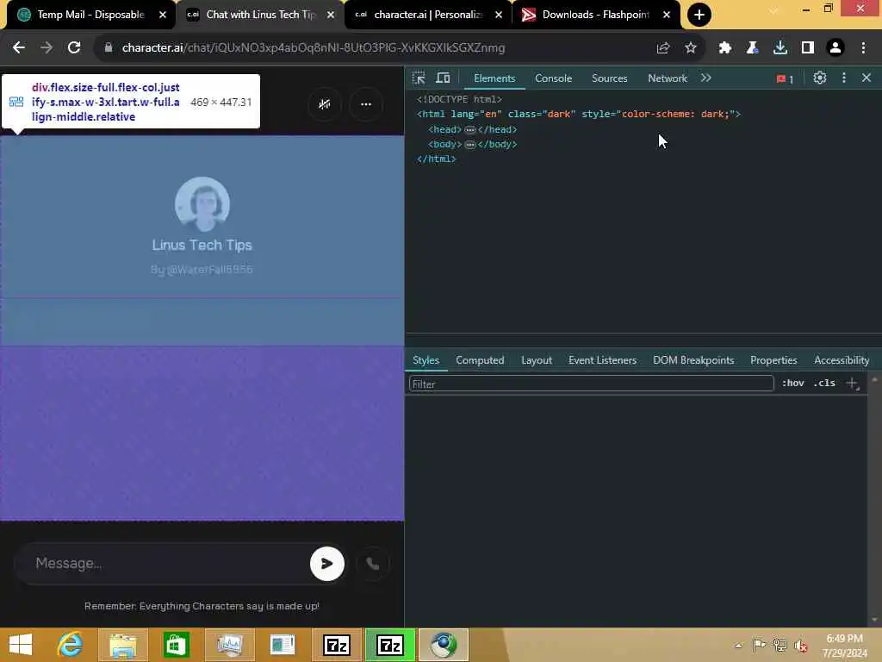Close the Temp Mail tab
The width and height of the screenshot is (882, 662).
[163, 15]
